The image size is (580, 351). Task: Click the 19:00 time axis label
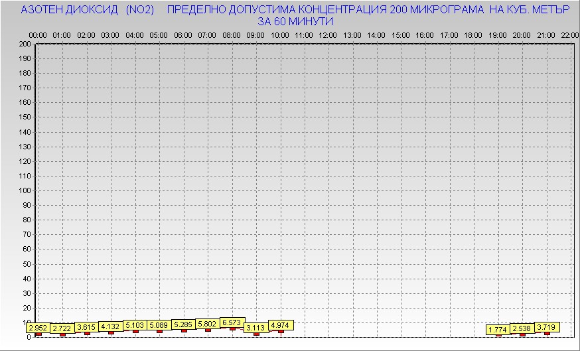[497, 35]
